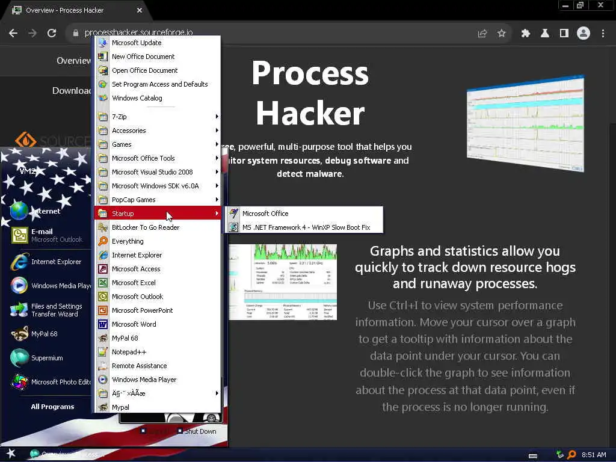Viewport: 616px width, 462px height.
Task: Click the Remote Assistance icon
Action: tap(103, 366)
